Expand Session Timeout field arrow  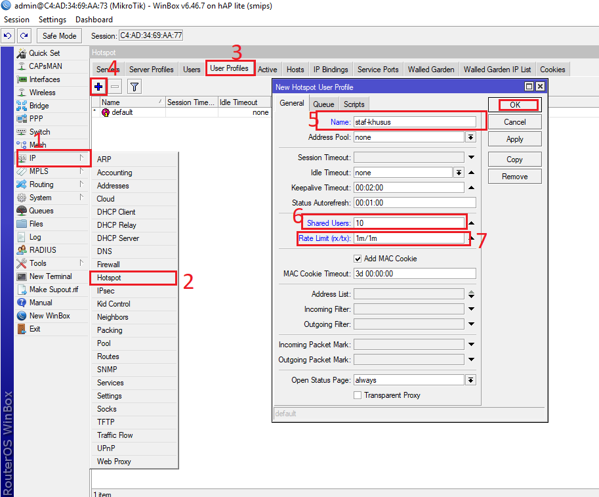[x=472, y=158]
